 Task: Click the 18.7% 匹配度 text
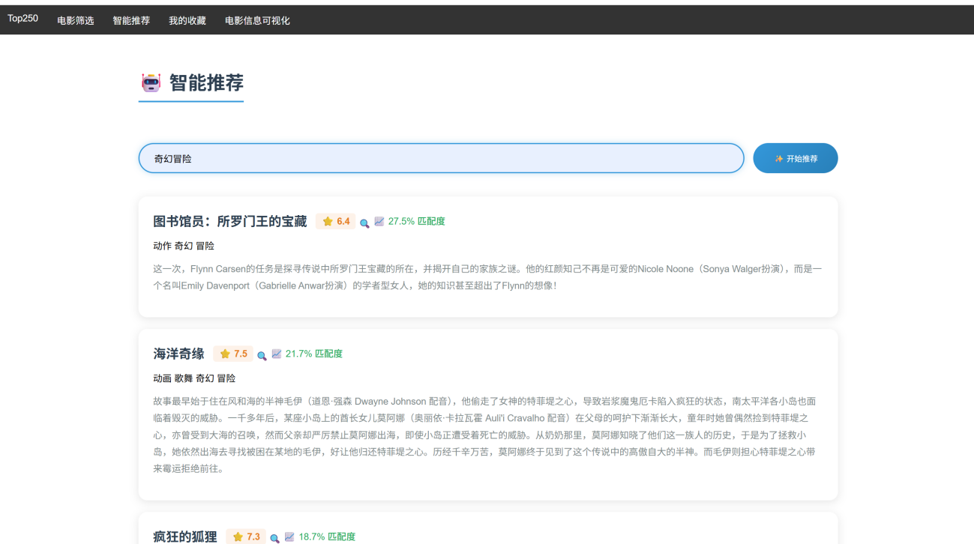point(327,537)
